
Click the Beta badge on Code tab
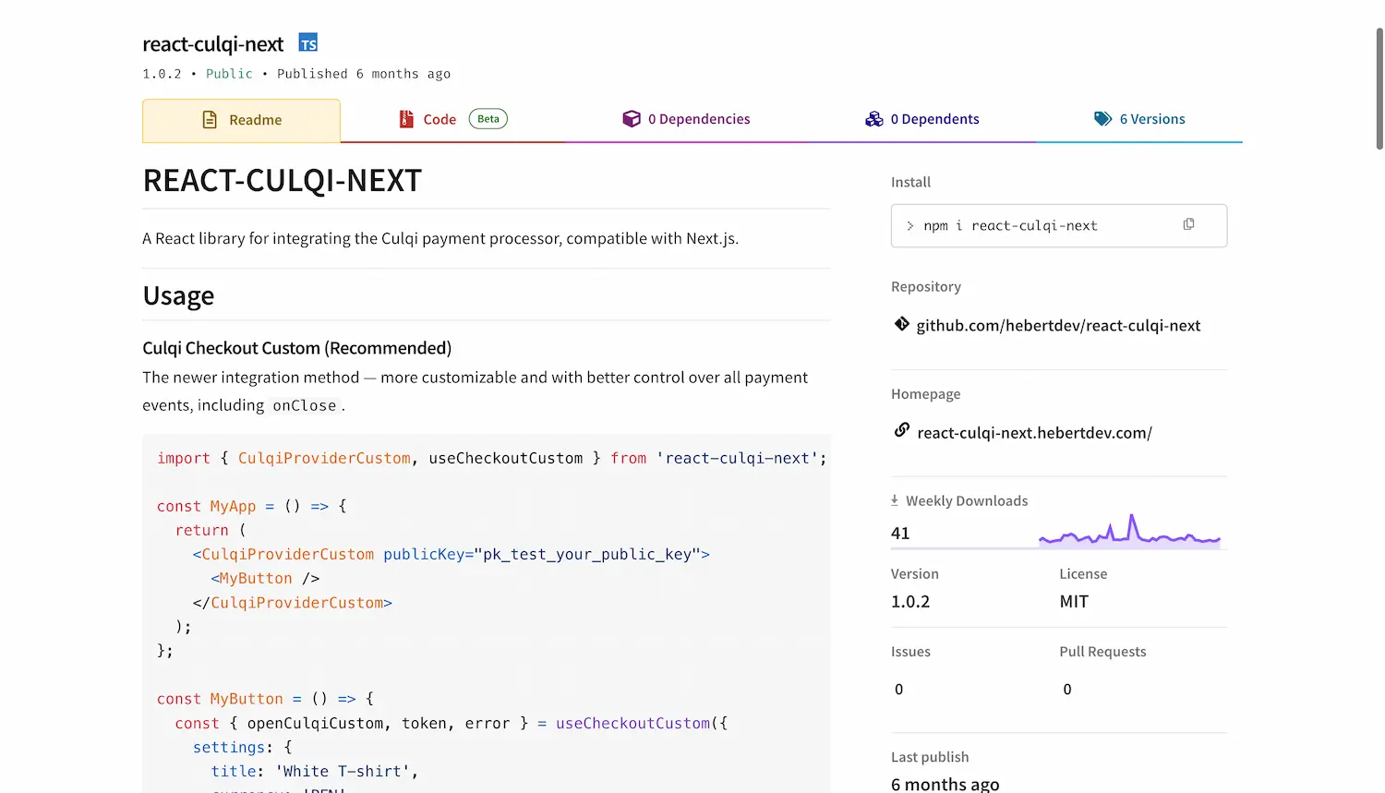[488, 119]
